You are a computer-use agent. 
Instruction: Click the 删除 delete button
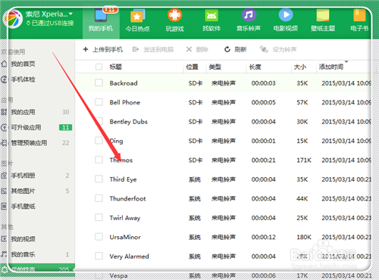[197, 49]
